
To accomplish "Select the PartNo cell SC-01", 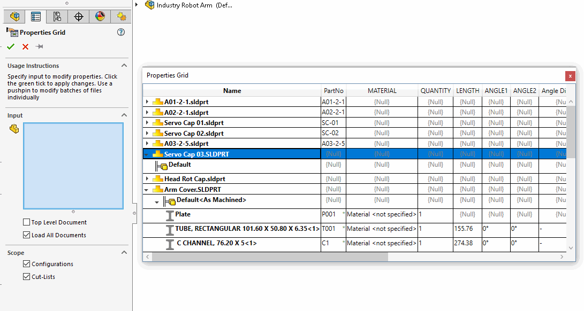I will point(333,122).
